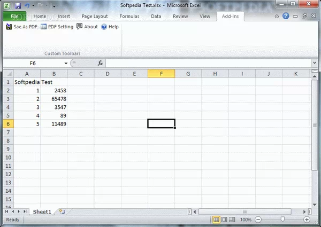Click the Insert Function fx icon
The width and height of the screenshot is (321, 227).
[100, 63]
